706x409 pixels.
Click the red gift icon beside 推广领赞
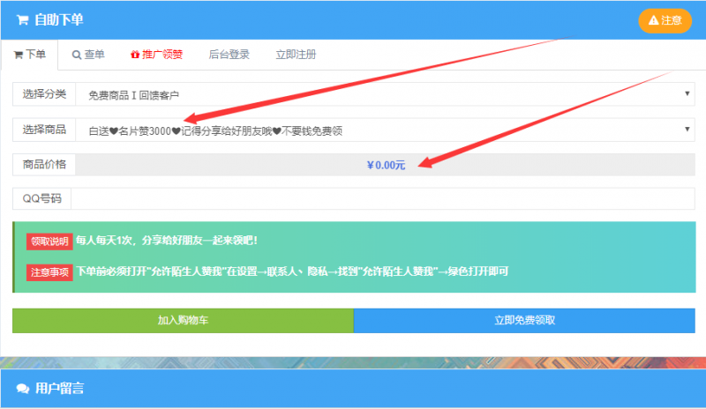tap(134, 55)
